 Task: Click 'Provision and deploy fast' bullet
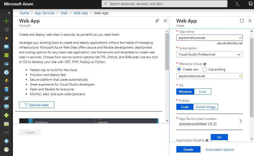[48, 75]
